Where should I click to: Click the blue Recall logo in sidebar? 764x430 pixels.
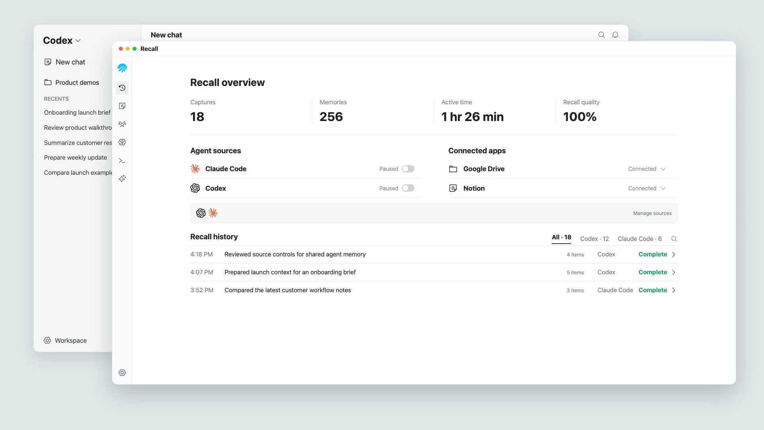pyautogui.click(x=122, y=68)
